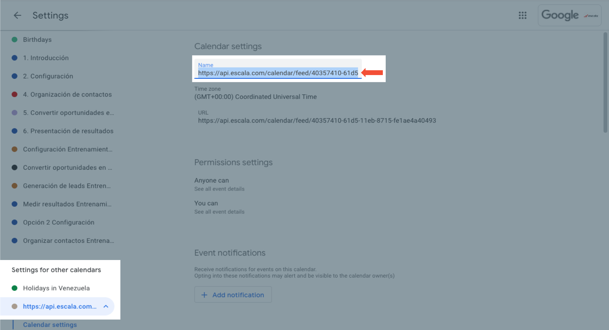The image size is (609, 330).
Task: Click the plus icon in Add notification
Action: coord(204,295)
